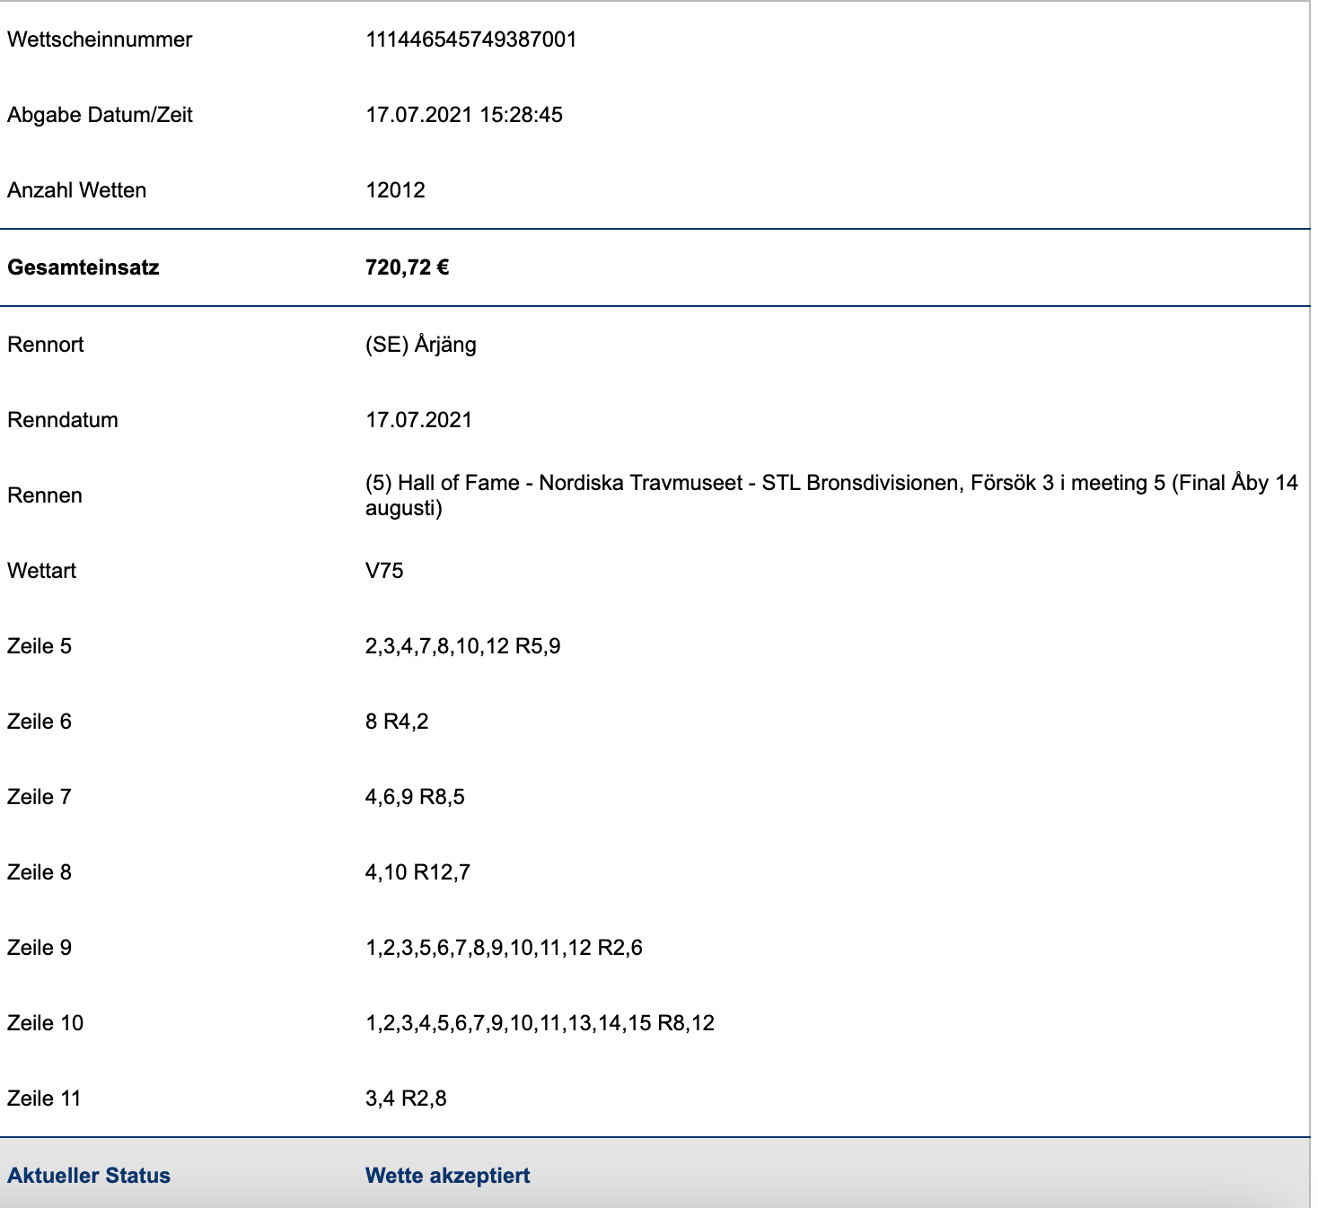The width and height of the screenshot is (1318, 1208).
Task: Click the Zeile 10 label
Action: [45, 1023]
